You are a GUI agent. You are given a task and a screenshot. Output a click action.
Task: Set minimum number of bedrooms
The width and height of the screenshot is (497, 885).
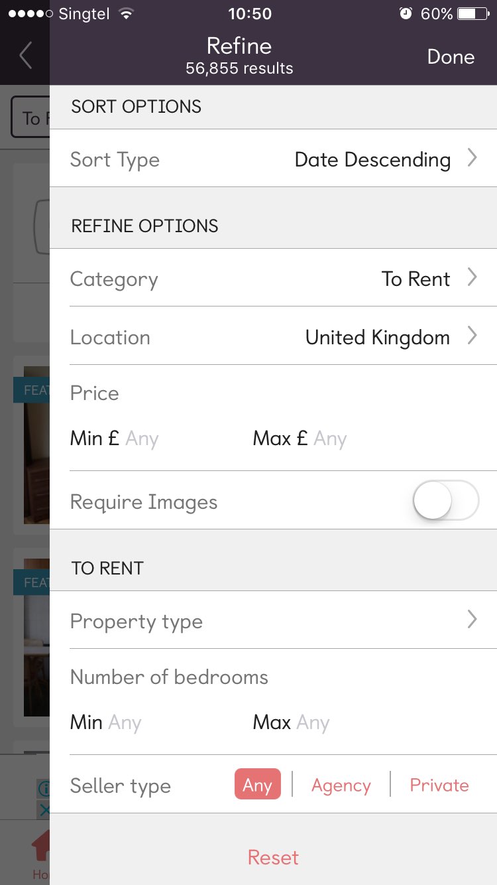(x=125, y=722)
